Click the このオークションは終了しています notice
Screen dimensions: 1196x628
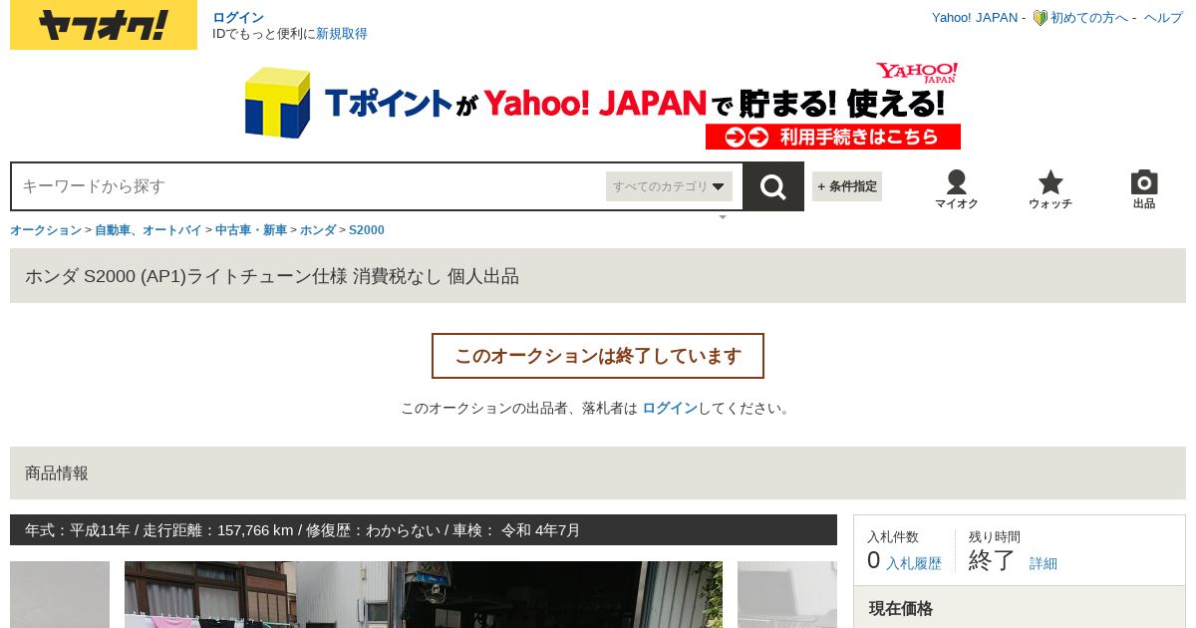(x=598, y=356)
